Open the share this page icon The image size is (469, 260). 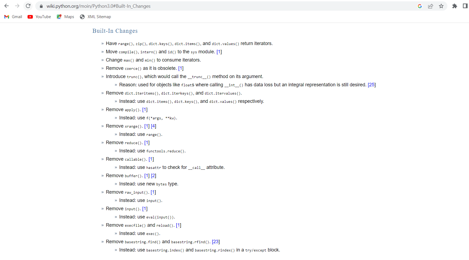(431, 6)
